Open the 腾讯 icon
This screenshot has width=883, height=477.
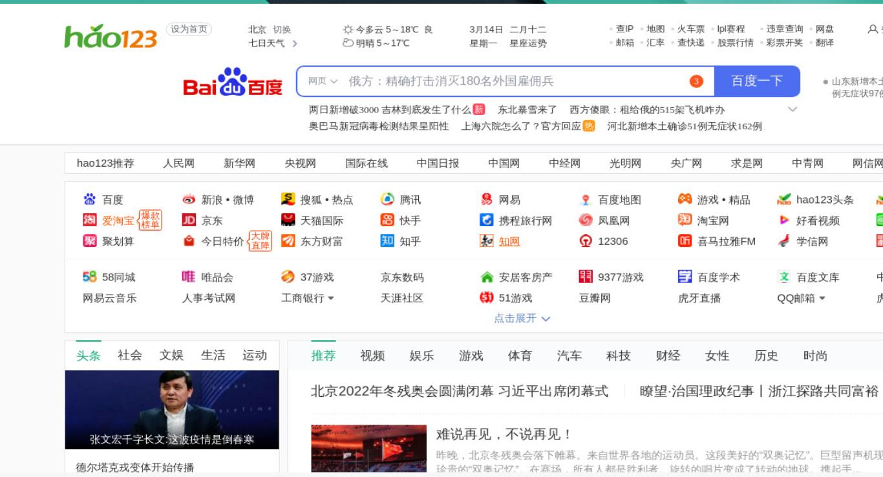click(x=387, y=199)
